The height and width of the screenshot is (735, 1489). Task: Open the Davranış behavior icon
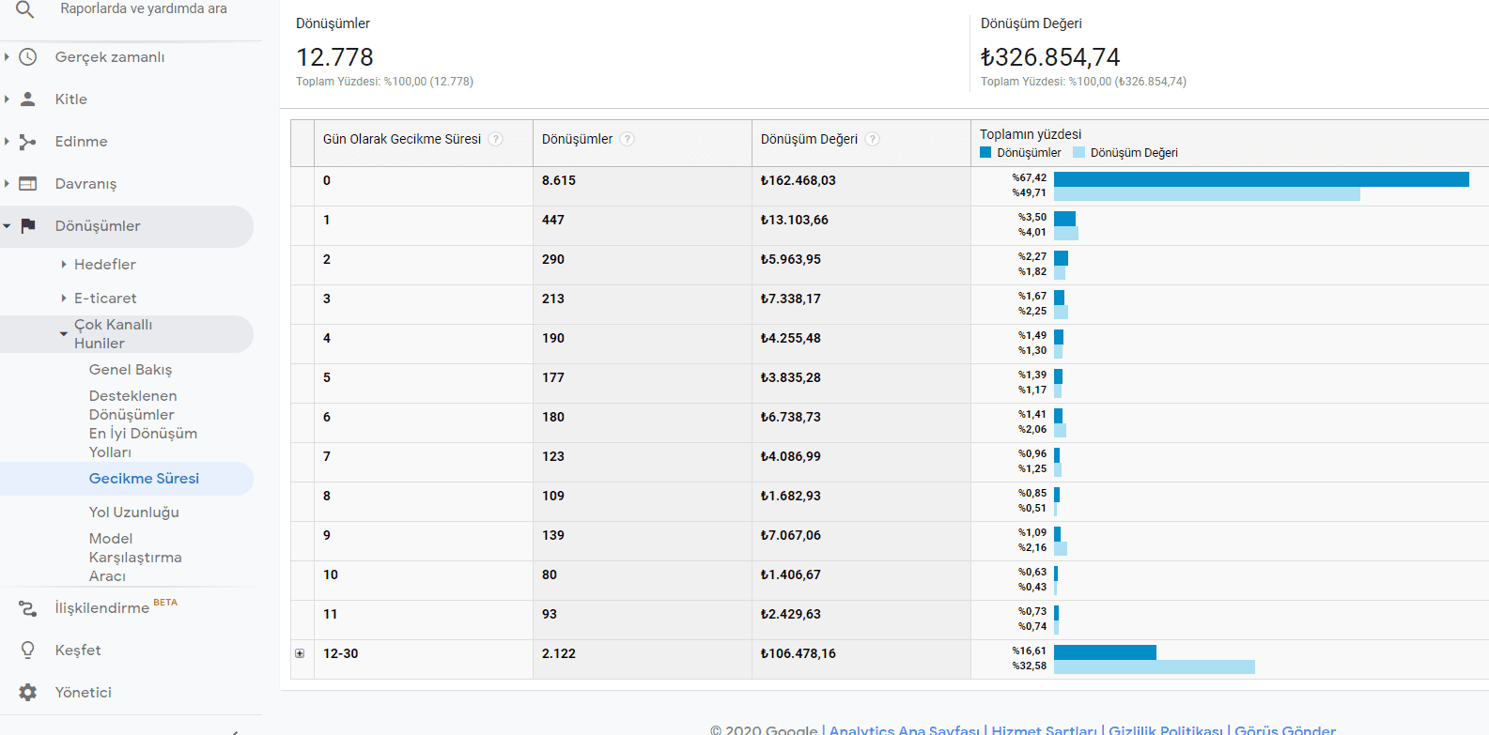point(28,184)
